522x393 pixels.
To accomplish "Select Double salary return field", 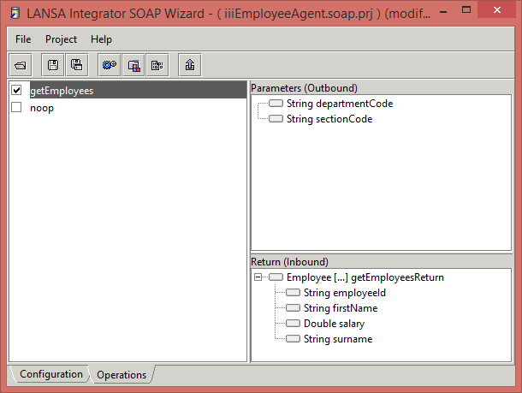I will tap(334, 324).
